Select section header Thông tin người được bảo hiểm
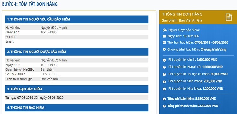 (x=77, y=52)
